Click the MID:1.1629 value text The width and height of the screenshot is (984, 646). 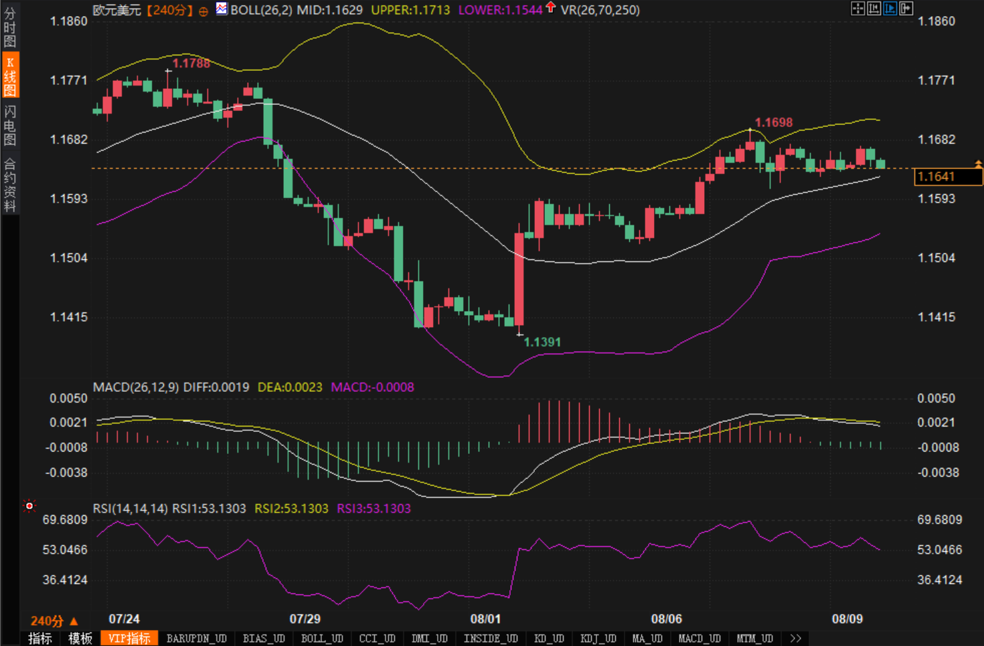(329, 10)
